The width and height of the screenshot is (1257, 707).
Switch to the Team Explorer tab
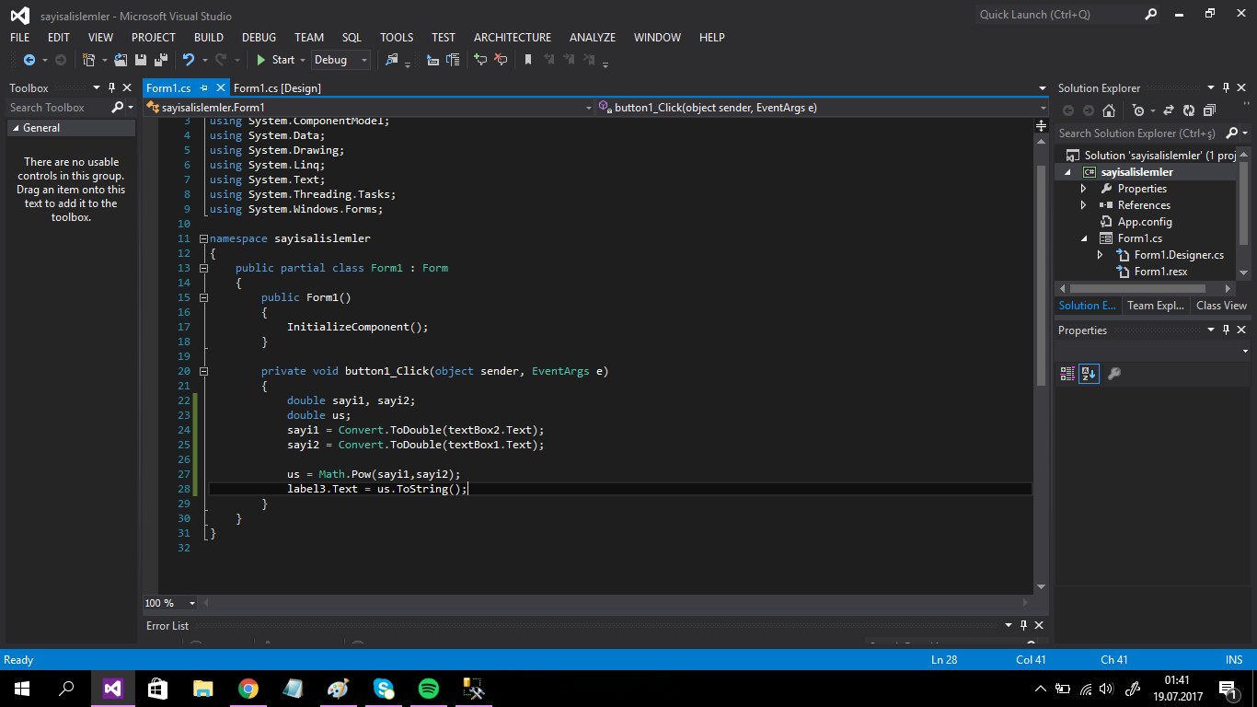coord(1156,306)
